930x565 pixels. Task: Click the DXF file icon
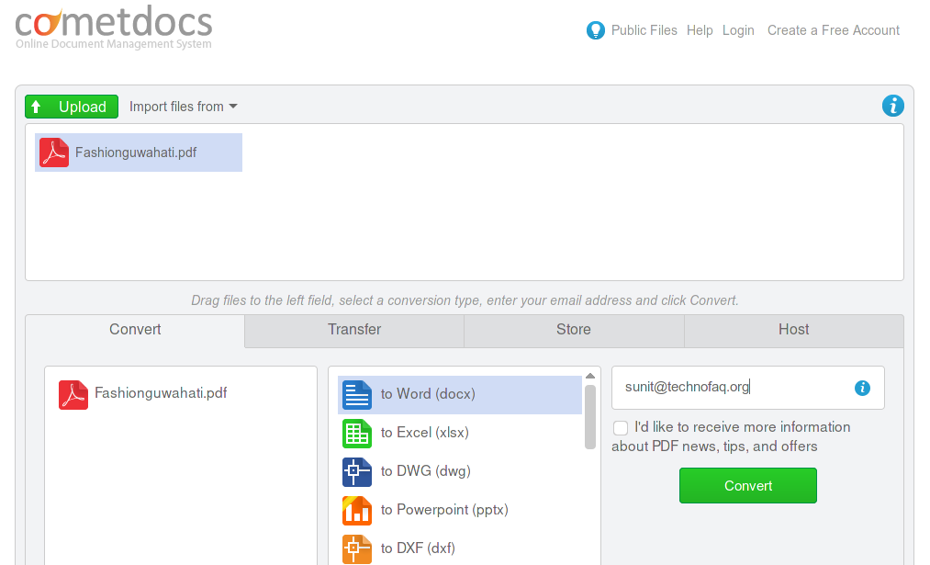tap(357, 549)
